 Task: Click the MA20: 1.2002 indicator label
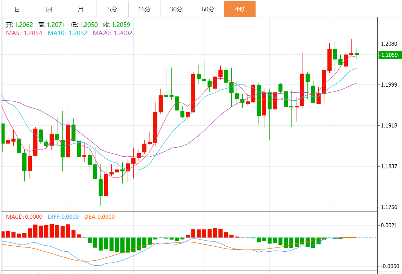[x=112, y=33]
